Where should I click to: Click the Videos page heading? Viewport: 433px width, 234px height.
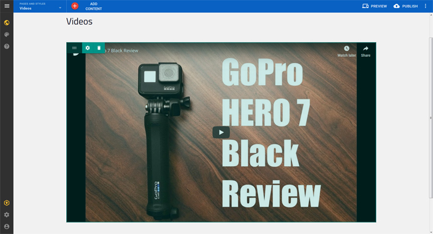coord(79,22)
